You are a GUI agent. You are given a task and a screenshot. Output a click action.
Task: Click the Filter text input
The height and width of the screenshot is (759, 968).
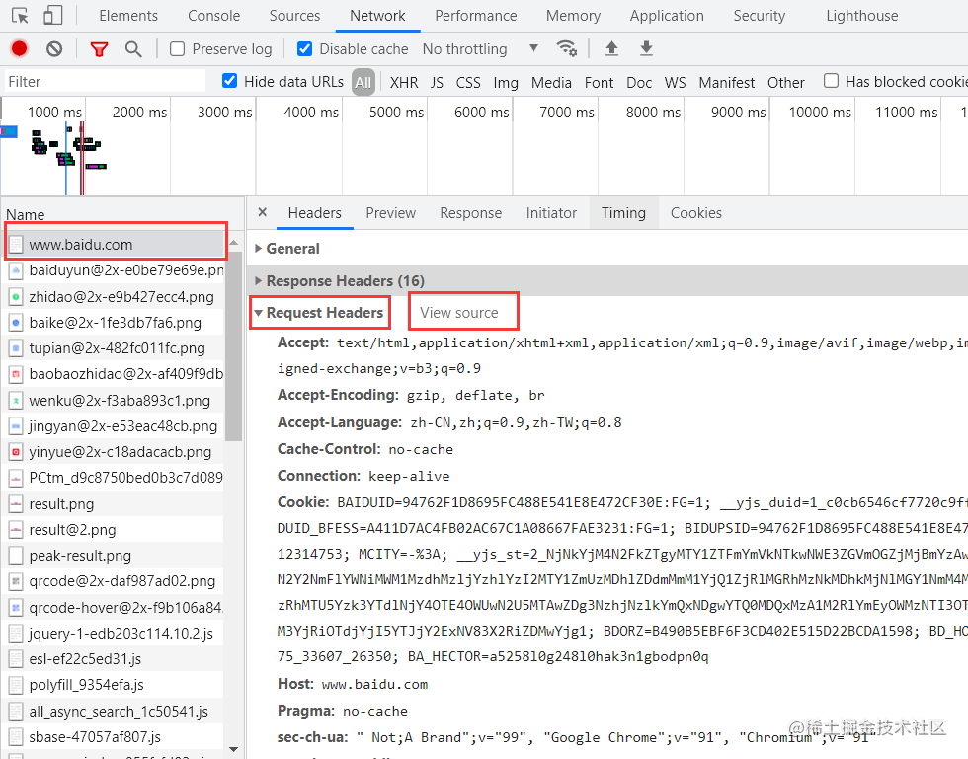click(x=105, y=82)
